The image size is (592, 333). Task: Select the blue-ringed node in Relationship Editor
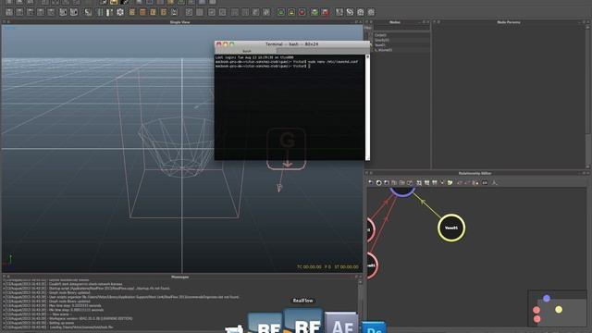pyautogui.click(x=402, y=191)
